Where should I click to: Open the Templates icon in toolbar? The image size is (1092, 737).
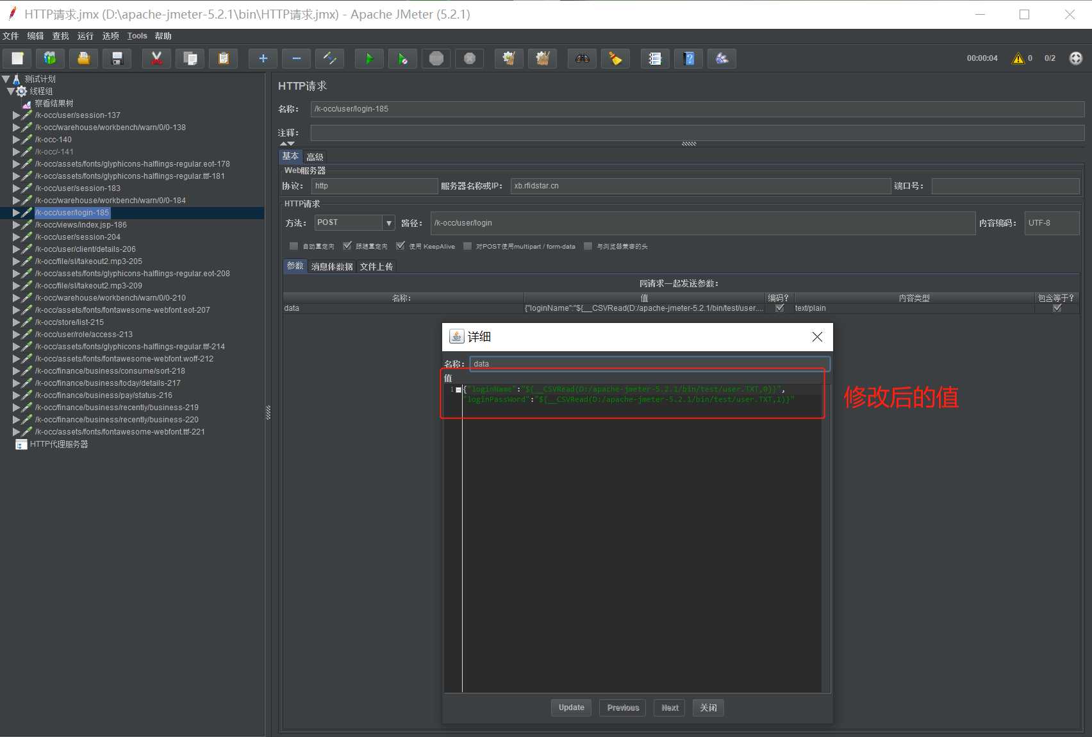[50, 58]
